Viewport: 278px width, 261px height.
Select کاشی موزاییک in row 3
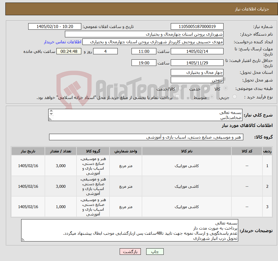click(x=187, y=207)
